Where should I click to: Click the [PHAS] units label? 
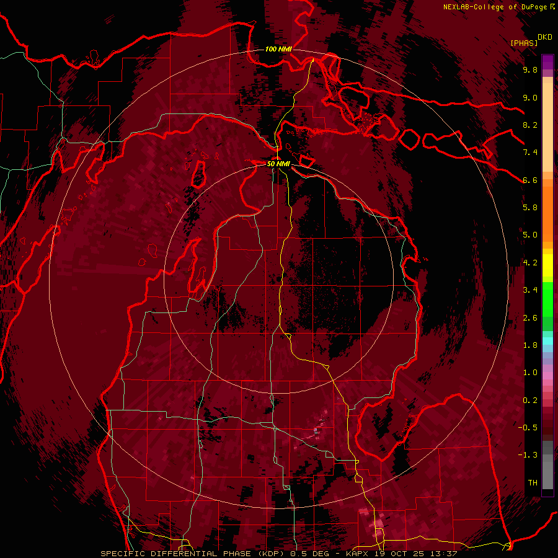click(x=524, y=43)
